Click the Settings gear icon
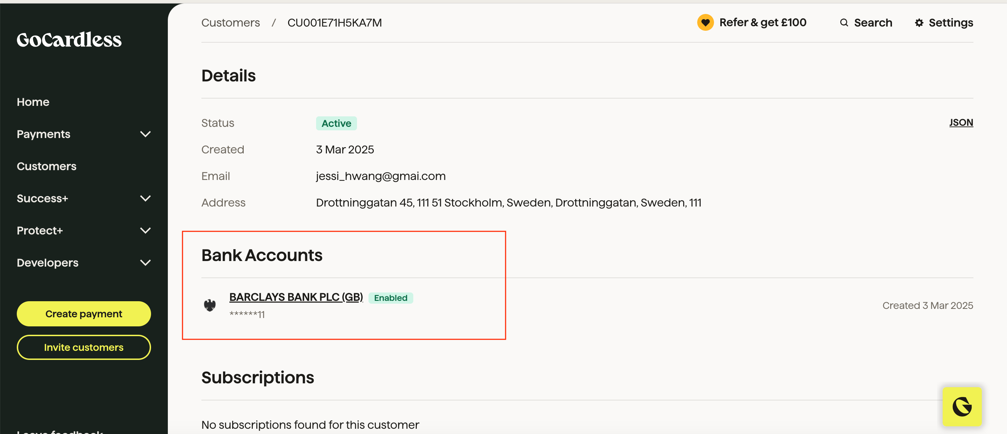The width and height of the screenshot is (1007, 434). tap(919, 23)
